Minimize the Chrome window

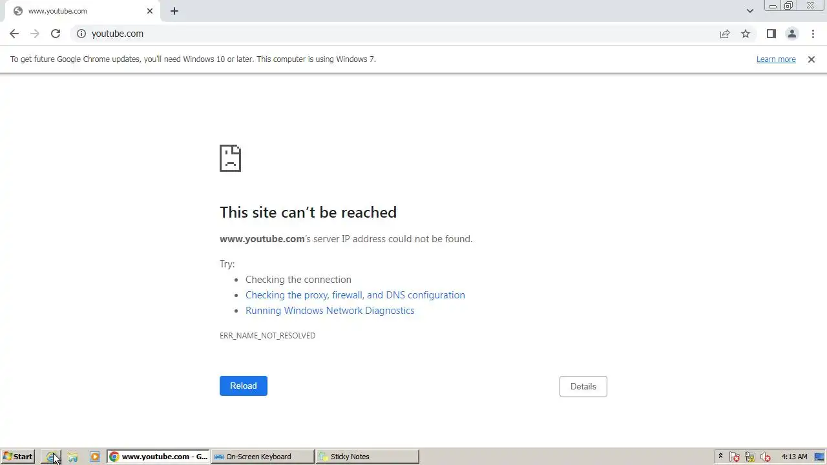773,6
